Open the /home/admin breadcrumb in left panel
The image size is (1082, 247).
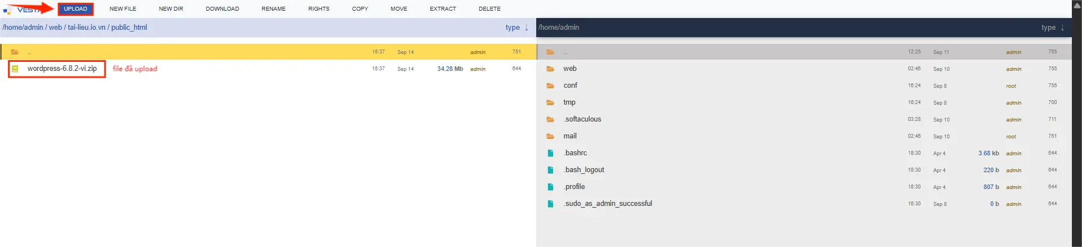tap(23, 28)
